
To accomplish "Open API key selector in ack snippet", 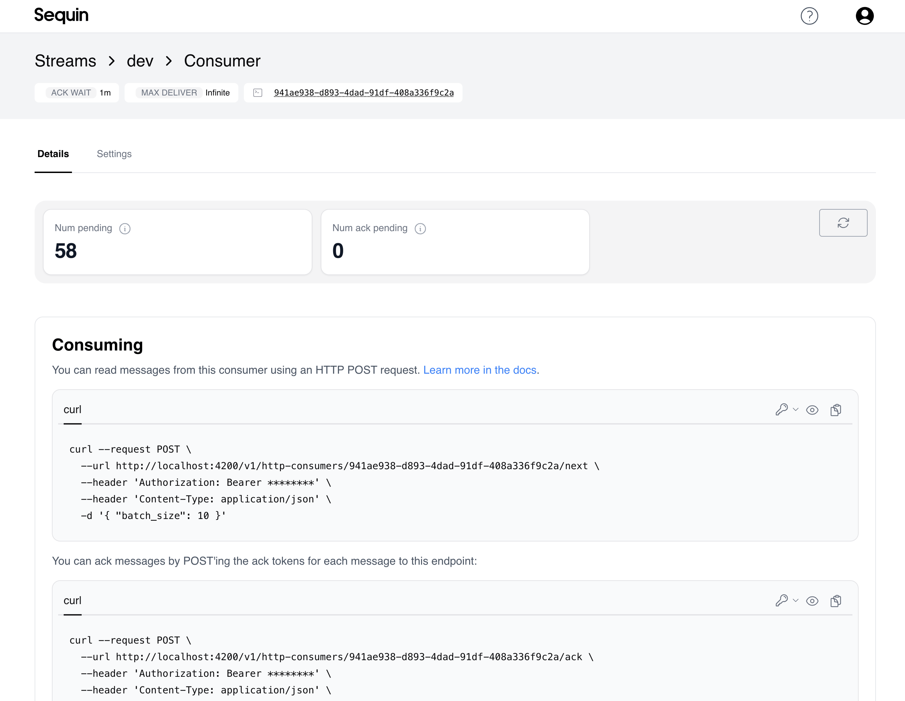I will point(781,601).
